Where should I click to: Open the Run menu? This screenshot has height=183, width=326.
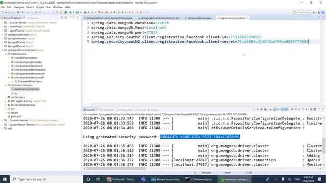[x=48, y=7]
